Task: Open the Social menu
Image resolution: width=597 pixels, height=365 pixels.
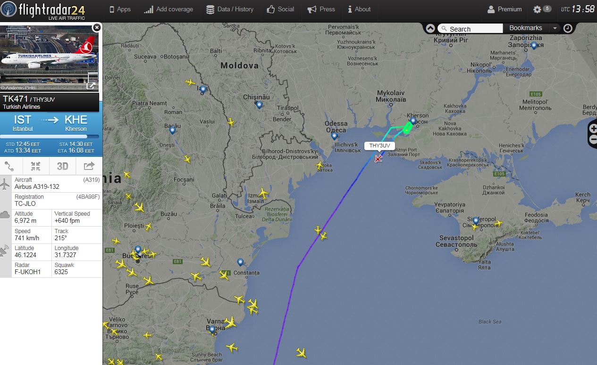Action: coord(280,9)
